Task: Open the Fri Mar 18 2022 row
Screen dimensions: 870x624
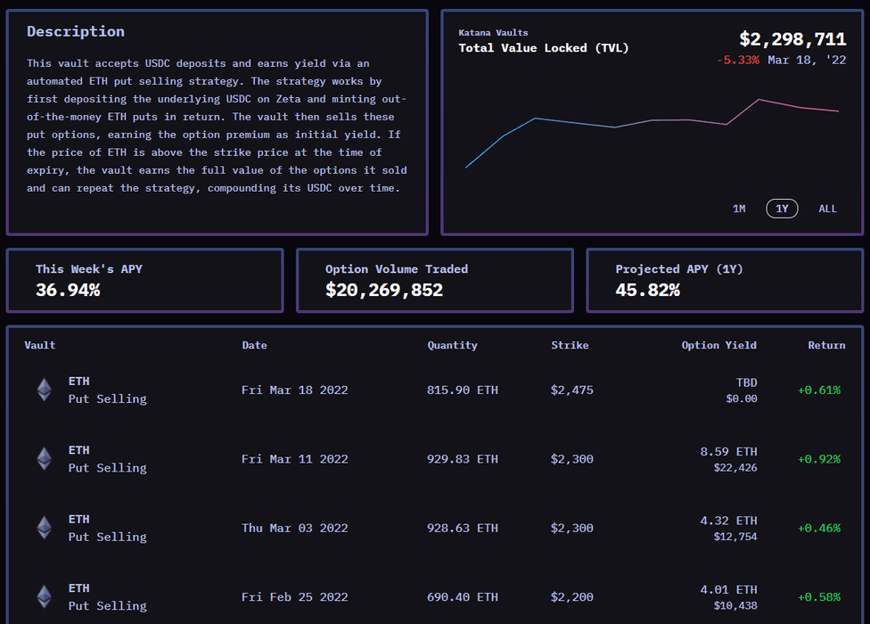Action: (x=294, y=390)
